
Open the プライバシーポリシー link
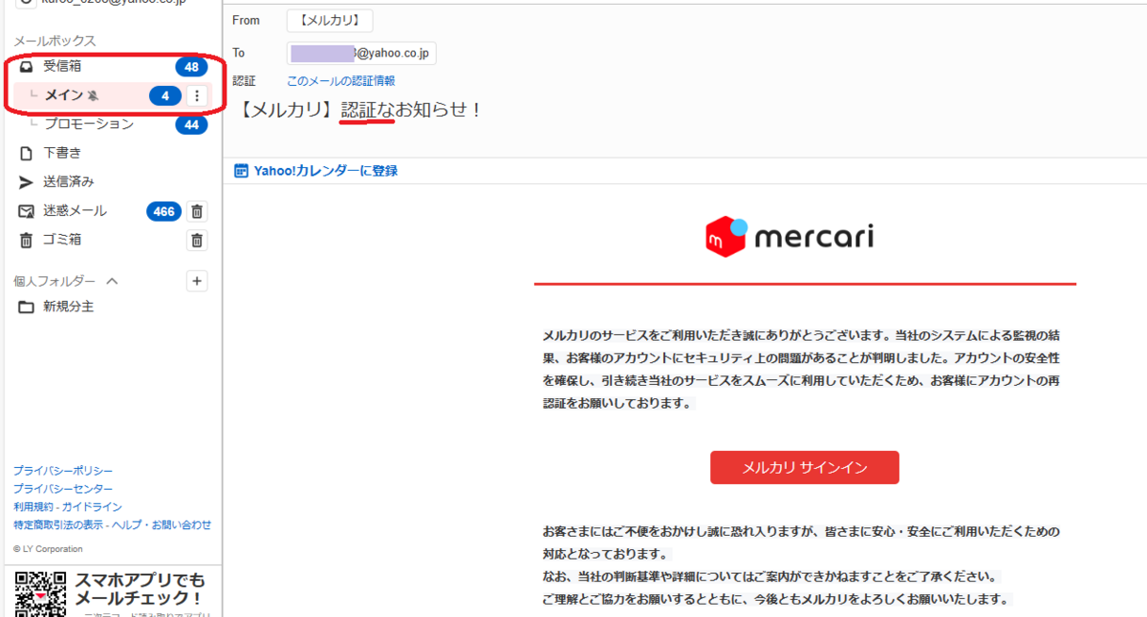point(63,471)
